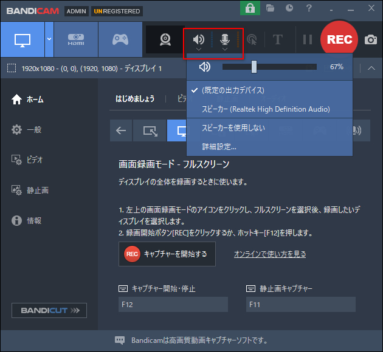383x352 pixels.
Task: Select the はじめましょう tab
Action: point(135,99)
